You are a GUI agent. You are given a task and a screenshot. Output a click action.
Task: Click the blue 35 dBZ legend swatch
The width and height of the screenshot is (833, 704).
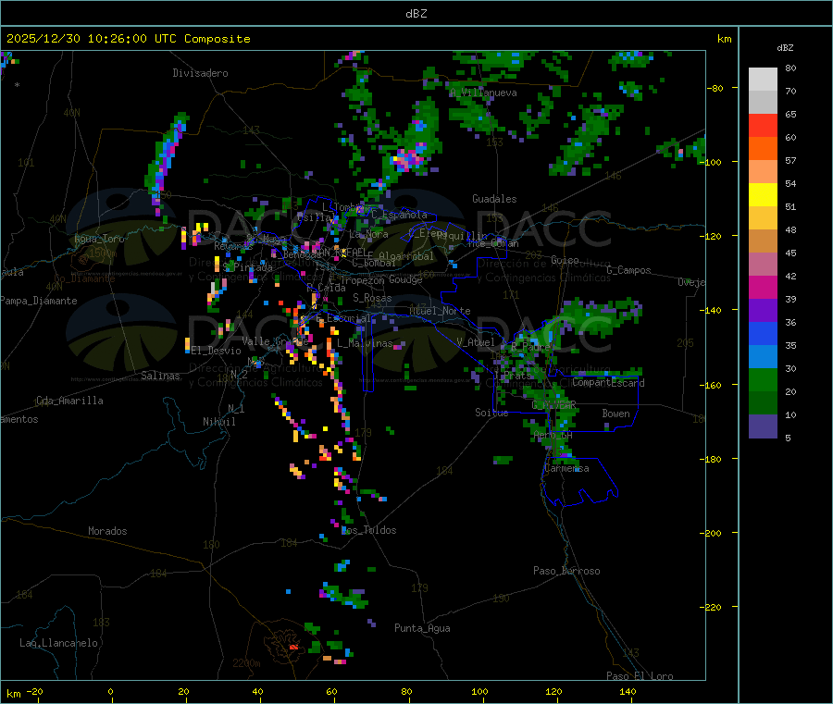click(x=763, y=333)
